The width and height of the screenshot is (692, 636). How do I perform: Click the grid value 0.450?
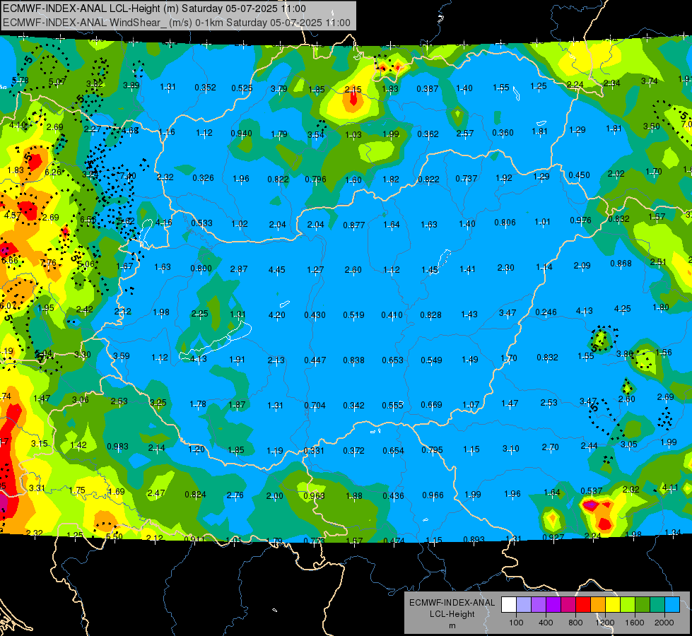[x=579, y=175]
